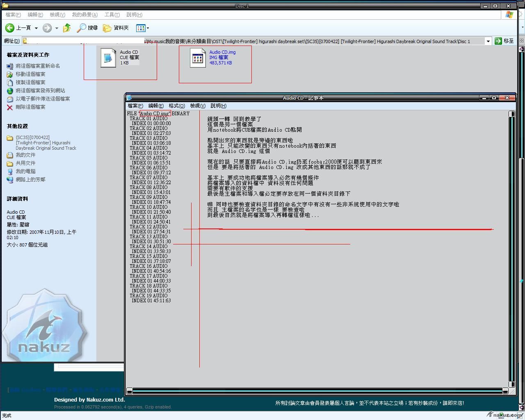Click the My Computer icon in other places
The width and height of the screenshot is (525, 420).
[10, 171]
